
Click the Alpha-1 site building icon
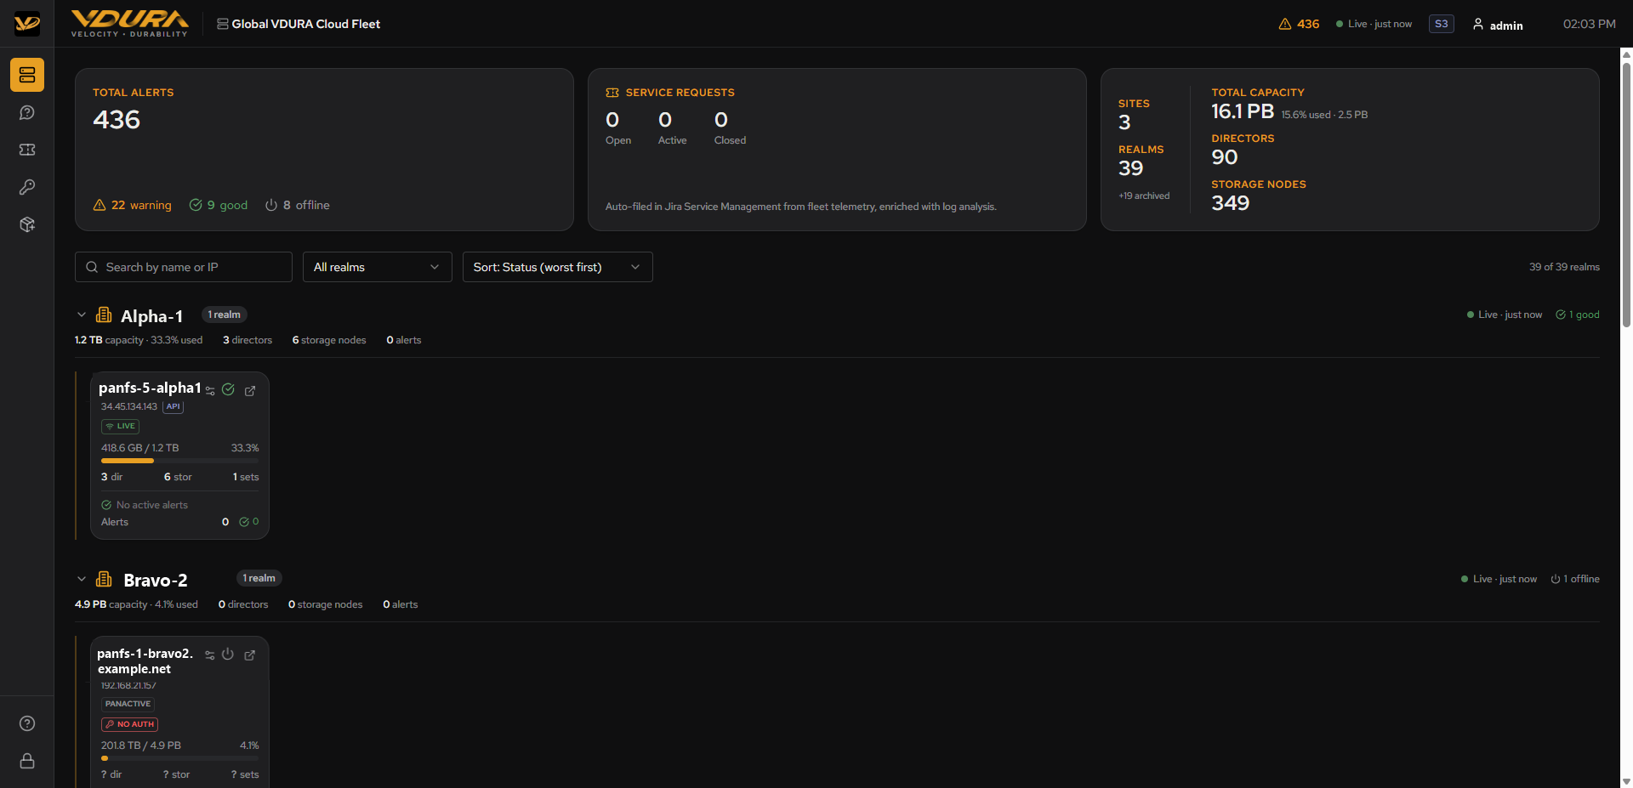104,315
